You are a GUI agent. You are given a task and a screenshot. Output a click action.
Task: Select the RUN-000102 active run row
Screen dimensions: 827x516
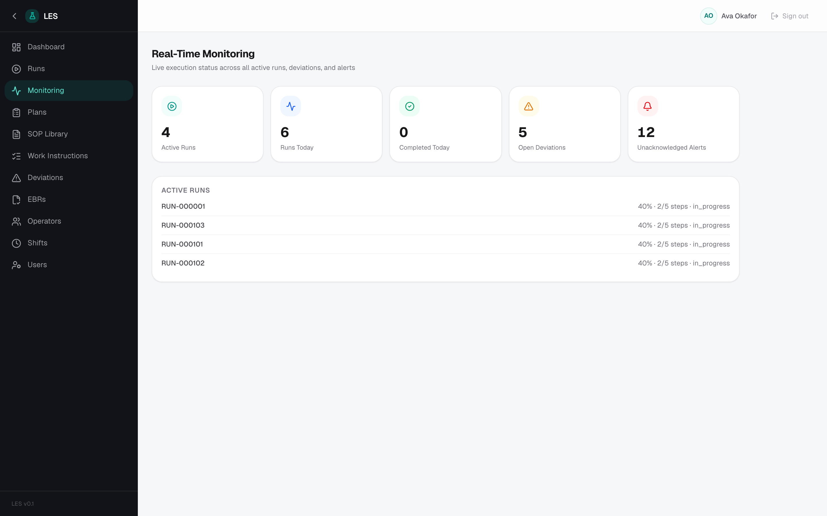[x=445, y=263]
